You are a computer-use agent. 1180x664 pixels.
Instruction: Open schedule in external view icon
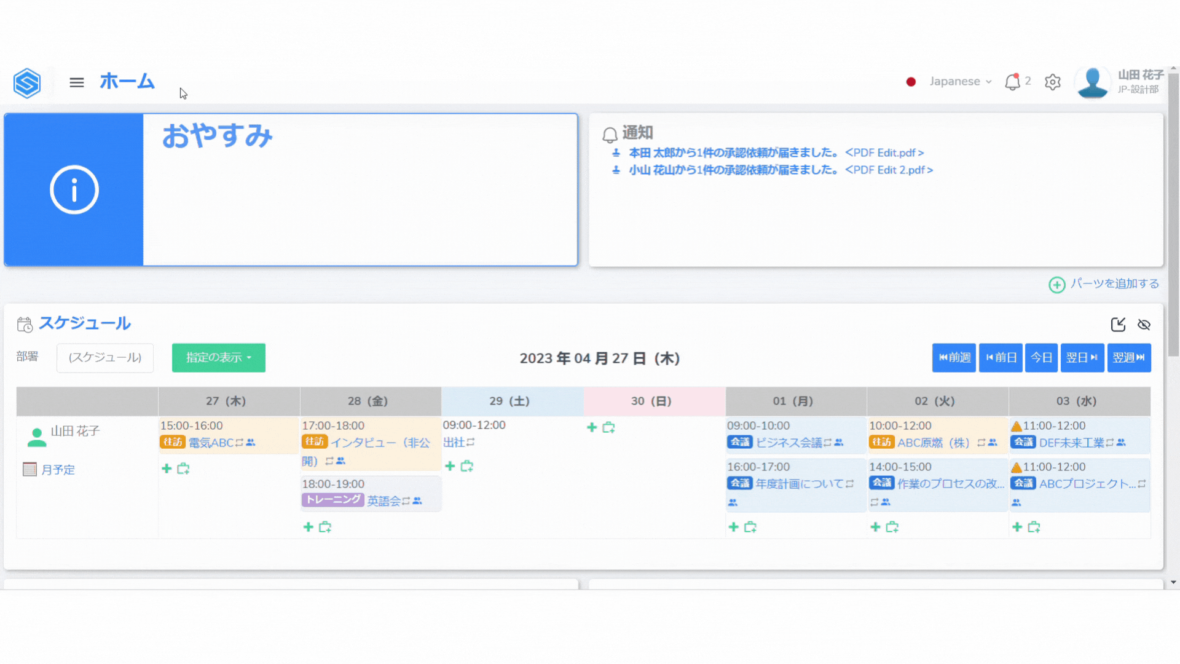1117,325
